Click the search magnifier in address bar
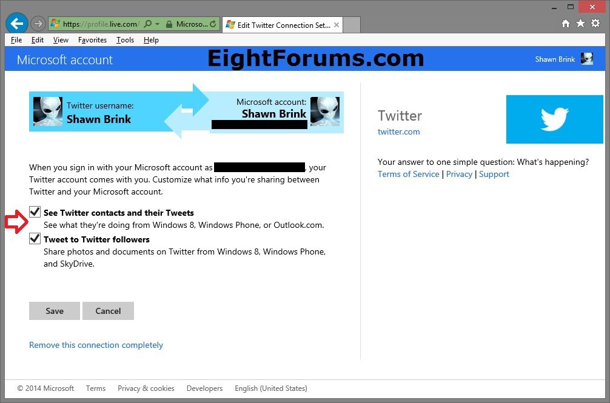This screenshot has width=610, height=403. tap(148, 24)
